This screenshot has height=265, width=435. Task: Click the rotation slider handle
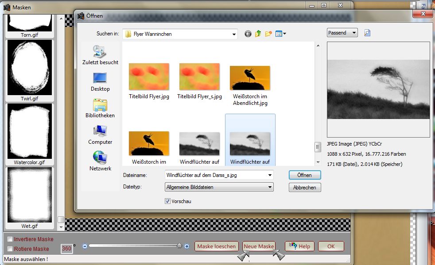(179, 246)
